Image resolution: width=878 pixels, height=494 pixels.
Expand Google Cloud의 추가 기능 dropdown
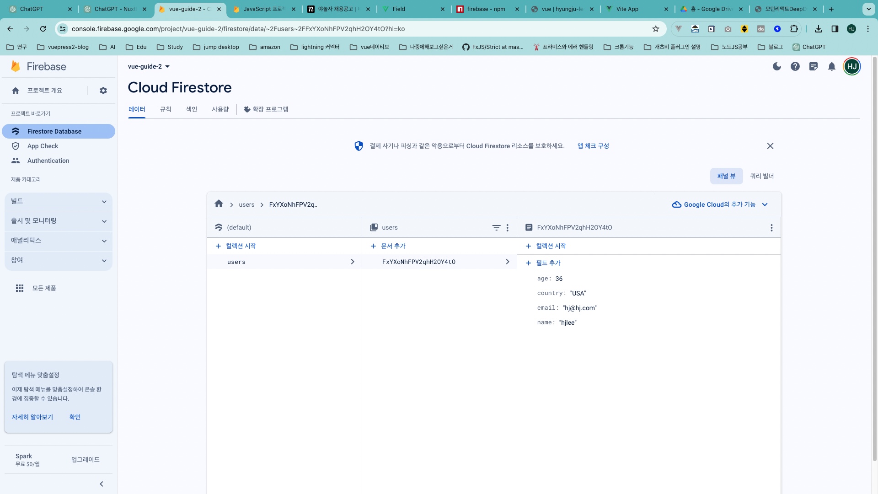720,204
